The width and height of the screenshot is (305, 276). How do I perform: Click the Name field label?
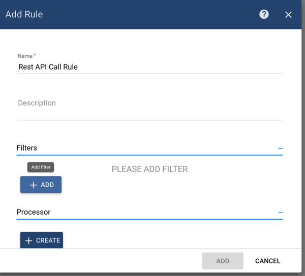[x=25, y=56]
